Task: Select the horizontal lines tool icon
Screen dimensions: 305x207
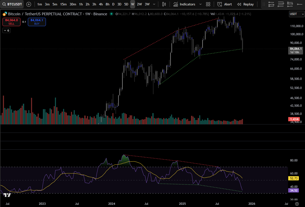Action: click(281, 4)
